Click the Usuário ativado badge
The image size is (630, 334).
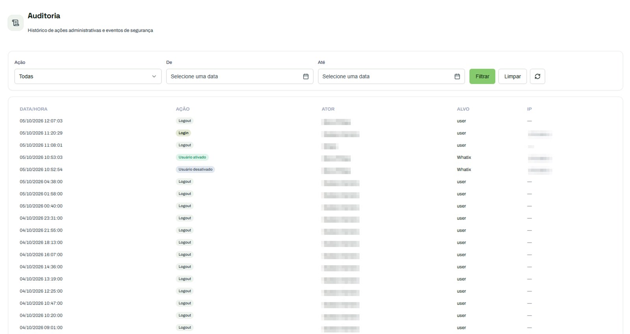[x=192, y=157]
